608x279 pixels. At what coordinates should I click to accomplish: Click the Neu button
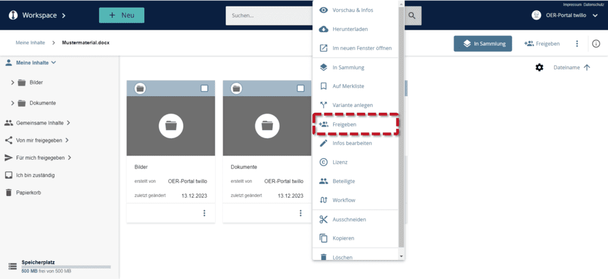click(122, 15)
